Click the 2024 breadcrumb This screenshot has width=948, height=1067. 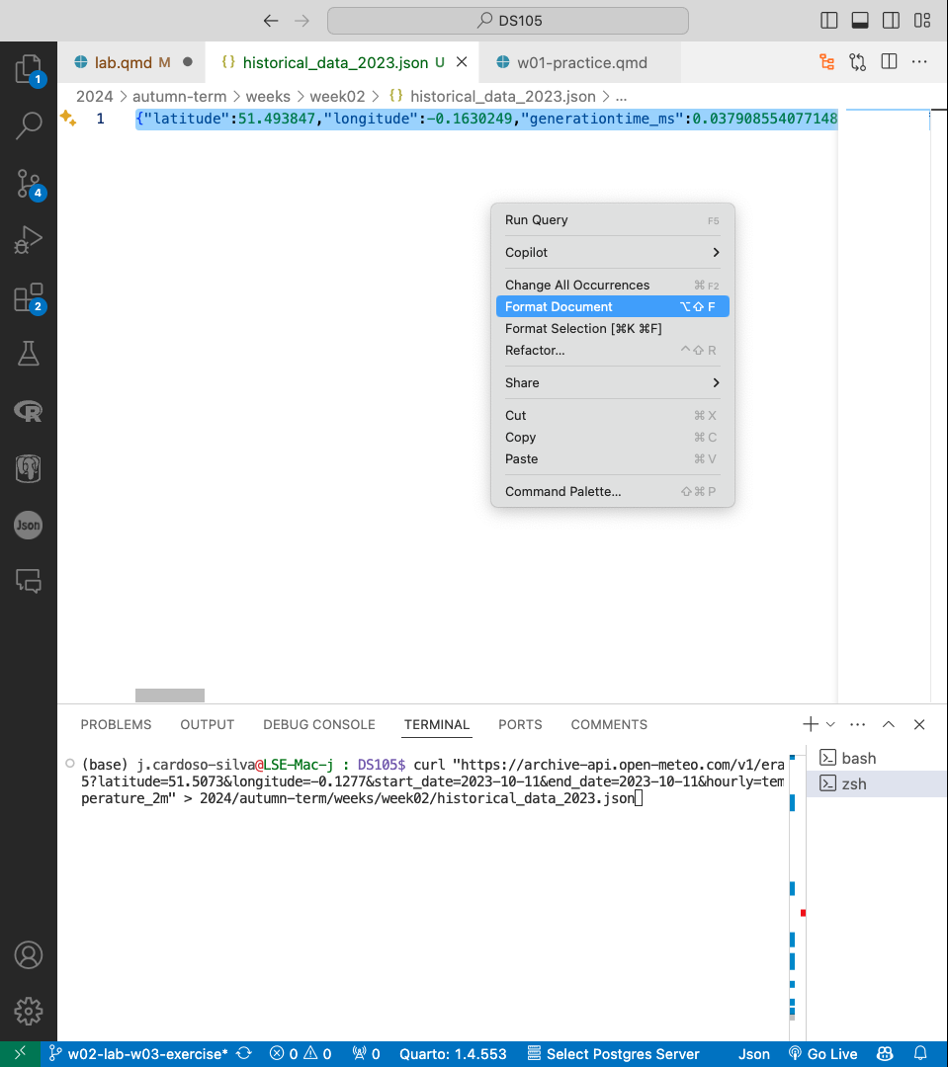(95, 97)
